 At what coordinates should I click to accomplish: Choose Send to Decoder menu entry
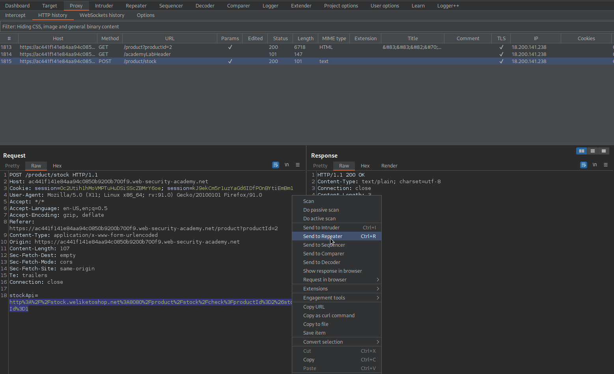click(337, 262)
